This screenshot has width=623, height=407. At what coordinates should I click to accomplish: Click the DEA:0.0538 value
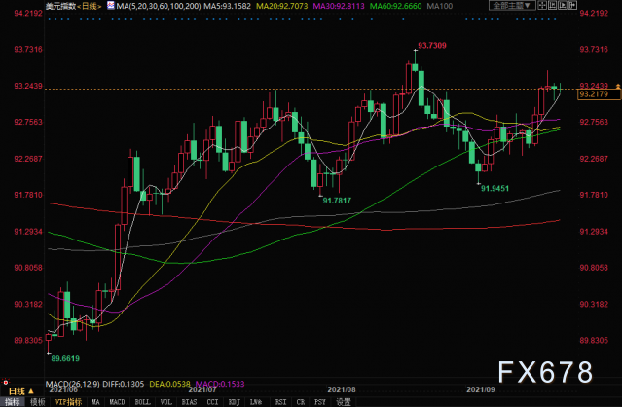click(x=169, y=384)
